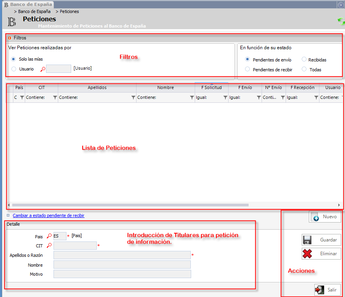Viewport: 345px width, 297px height.
Task: Click the Nombre input field in Detalle
Action: pos(122,265)
